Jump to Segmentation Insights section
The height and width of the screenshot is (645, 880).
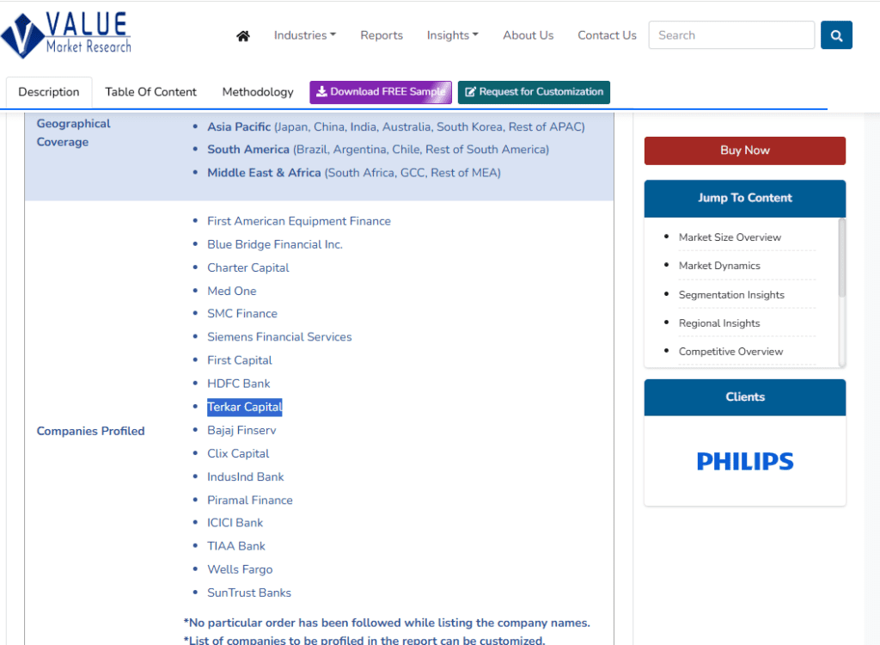click(x=731, y=295)
